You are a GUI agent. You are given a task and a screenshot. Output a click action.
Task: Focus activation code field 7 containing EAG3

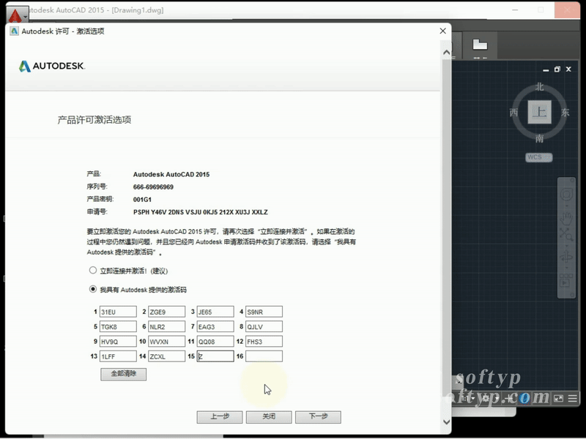pyautogui.click(x=215, y=326)
